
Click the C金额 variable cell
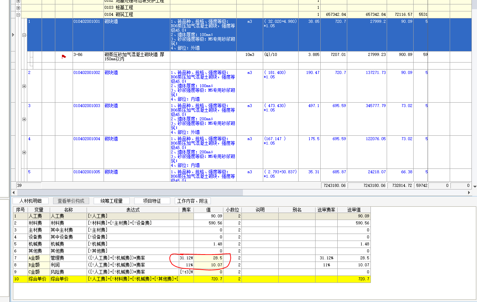point(39,272)
